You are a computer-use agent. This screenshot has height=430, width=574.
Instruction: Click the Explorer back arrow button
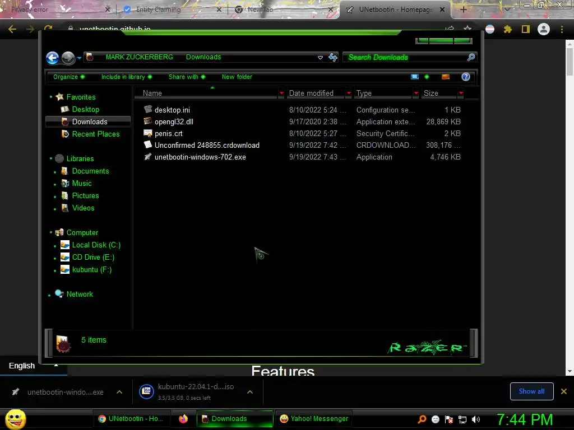(52, 58)
